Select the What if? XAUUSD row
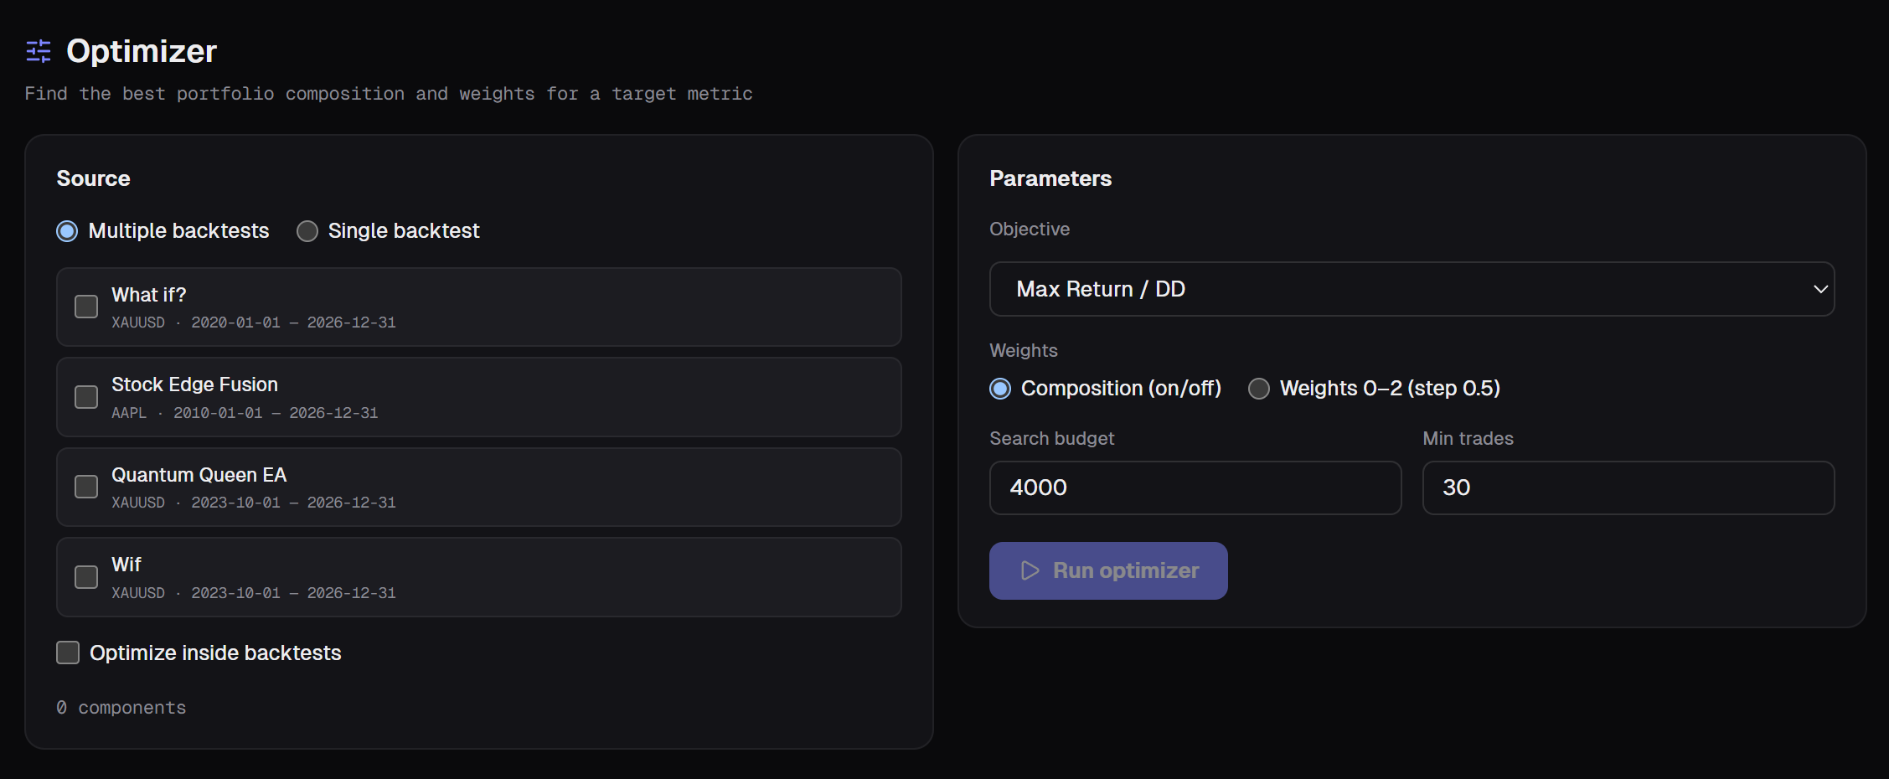 [479, 307]
